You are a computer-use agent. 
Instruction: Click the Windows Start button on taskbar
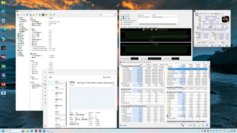[x=3, y=131]
